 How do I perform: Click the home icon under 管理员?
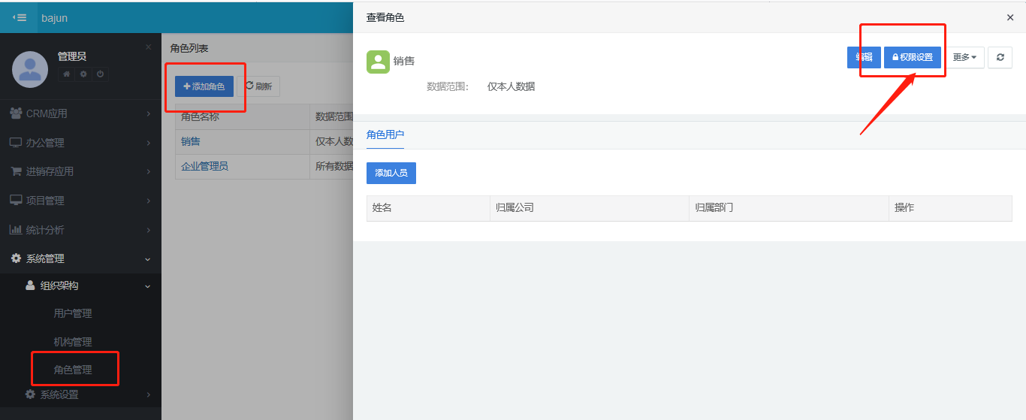67,74
